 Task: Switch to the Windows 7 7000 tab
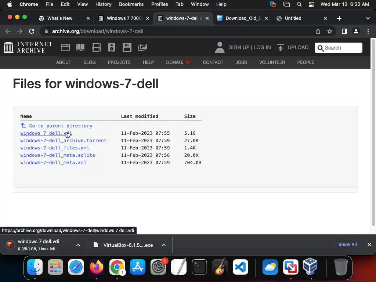click(x=124, y=18)
